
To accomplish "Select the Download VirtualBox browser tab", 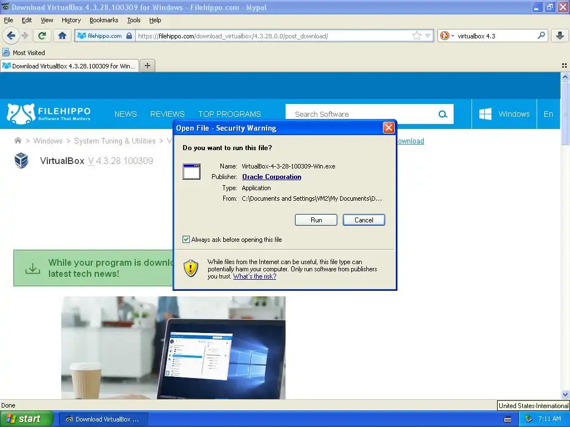I will pos(70,66).
